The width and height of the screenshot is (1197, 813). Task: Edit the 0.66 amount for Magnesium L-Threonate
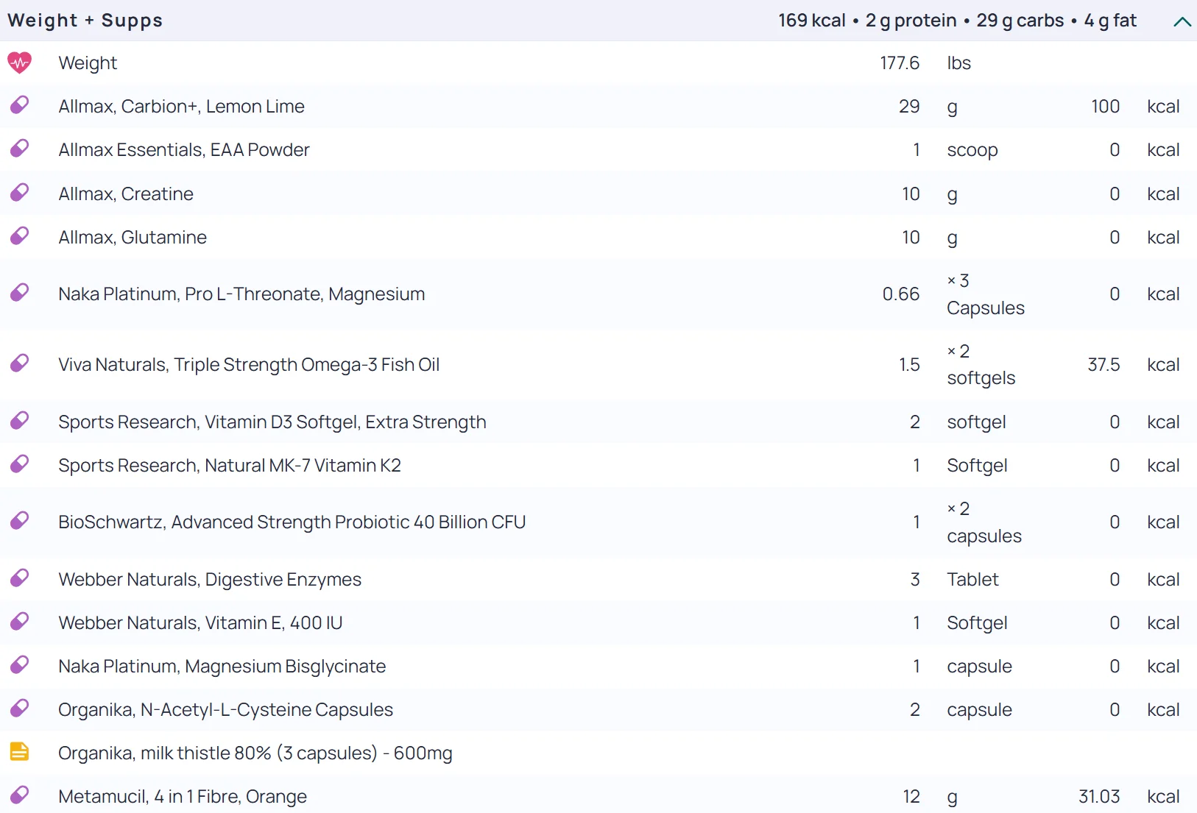901,294
